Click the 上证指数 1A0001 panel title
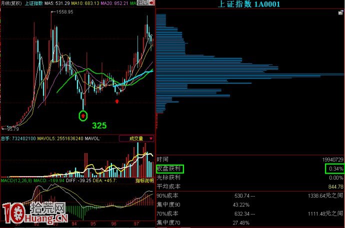 (249, 4)
